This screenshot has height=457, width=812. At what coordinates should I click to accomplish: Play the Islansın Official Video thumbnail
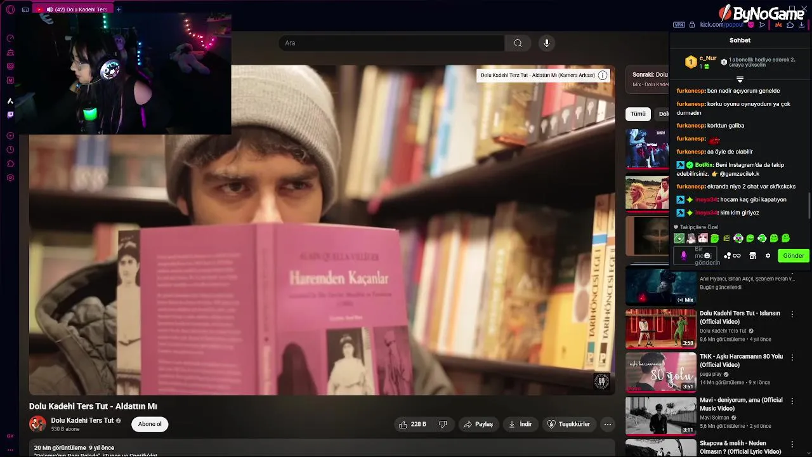point(660,328)
